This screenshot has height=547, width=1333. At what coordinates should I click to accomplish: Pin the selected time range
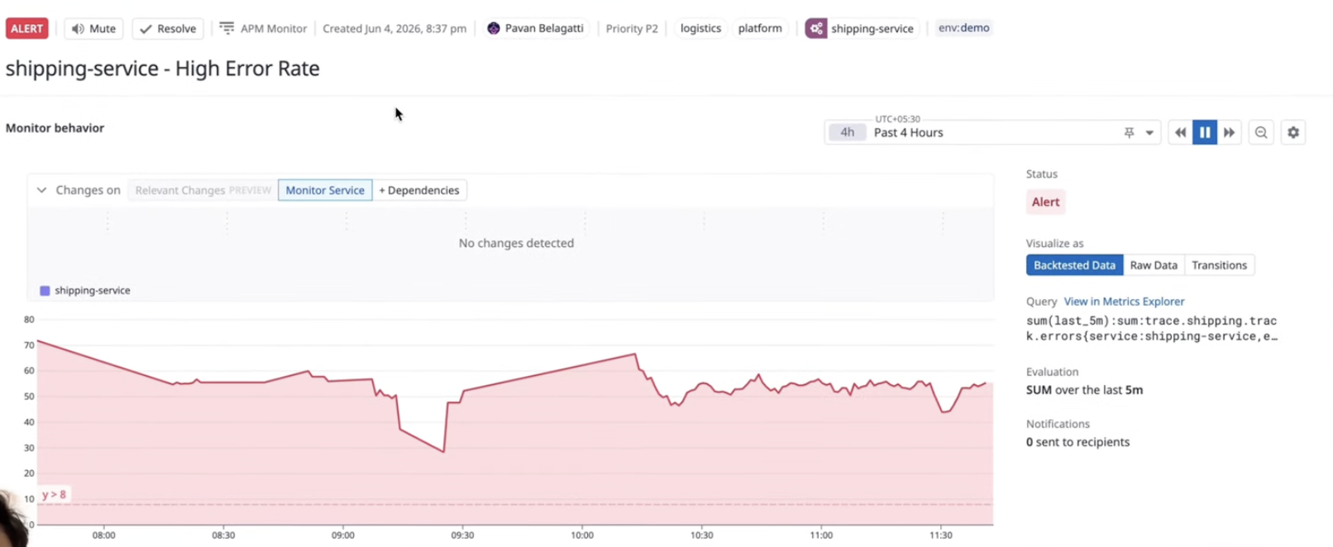click(x=1129, y=132)
